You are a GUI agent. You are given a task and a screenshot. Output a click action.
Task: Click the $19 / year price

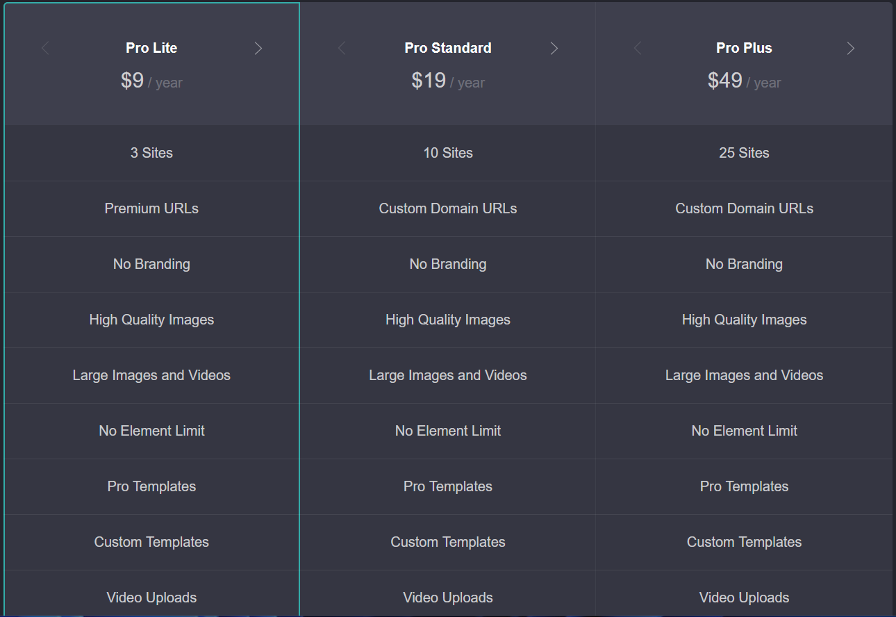pyautogui.click(x=448, y=81)
